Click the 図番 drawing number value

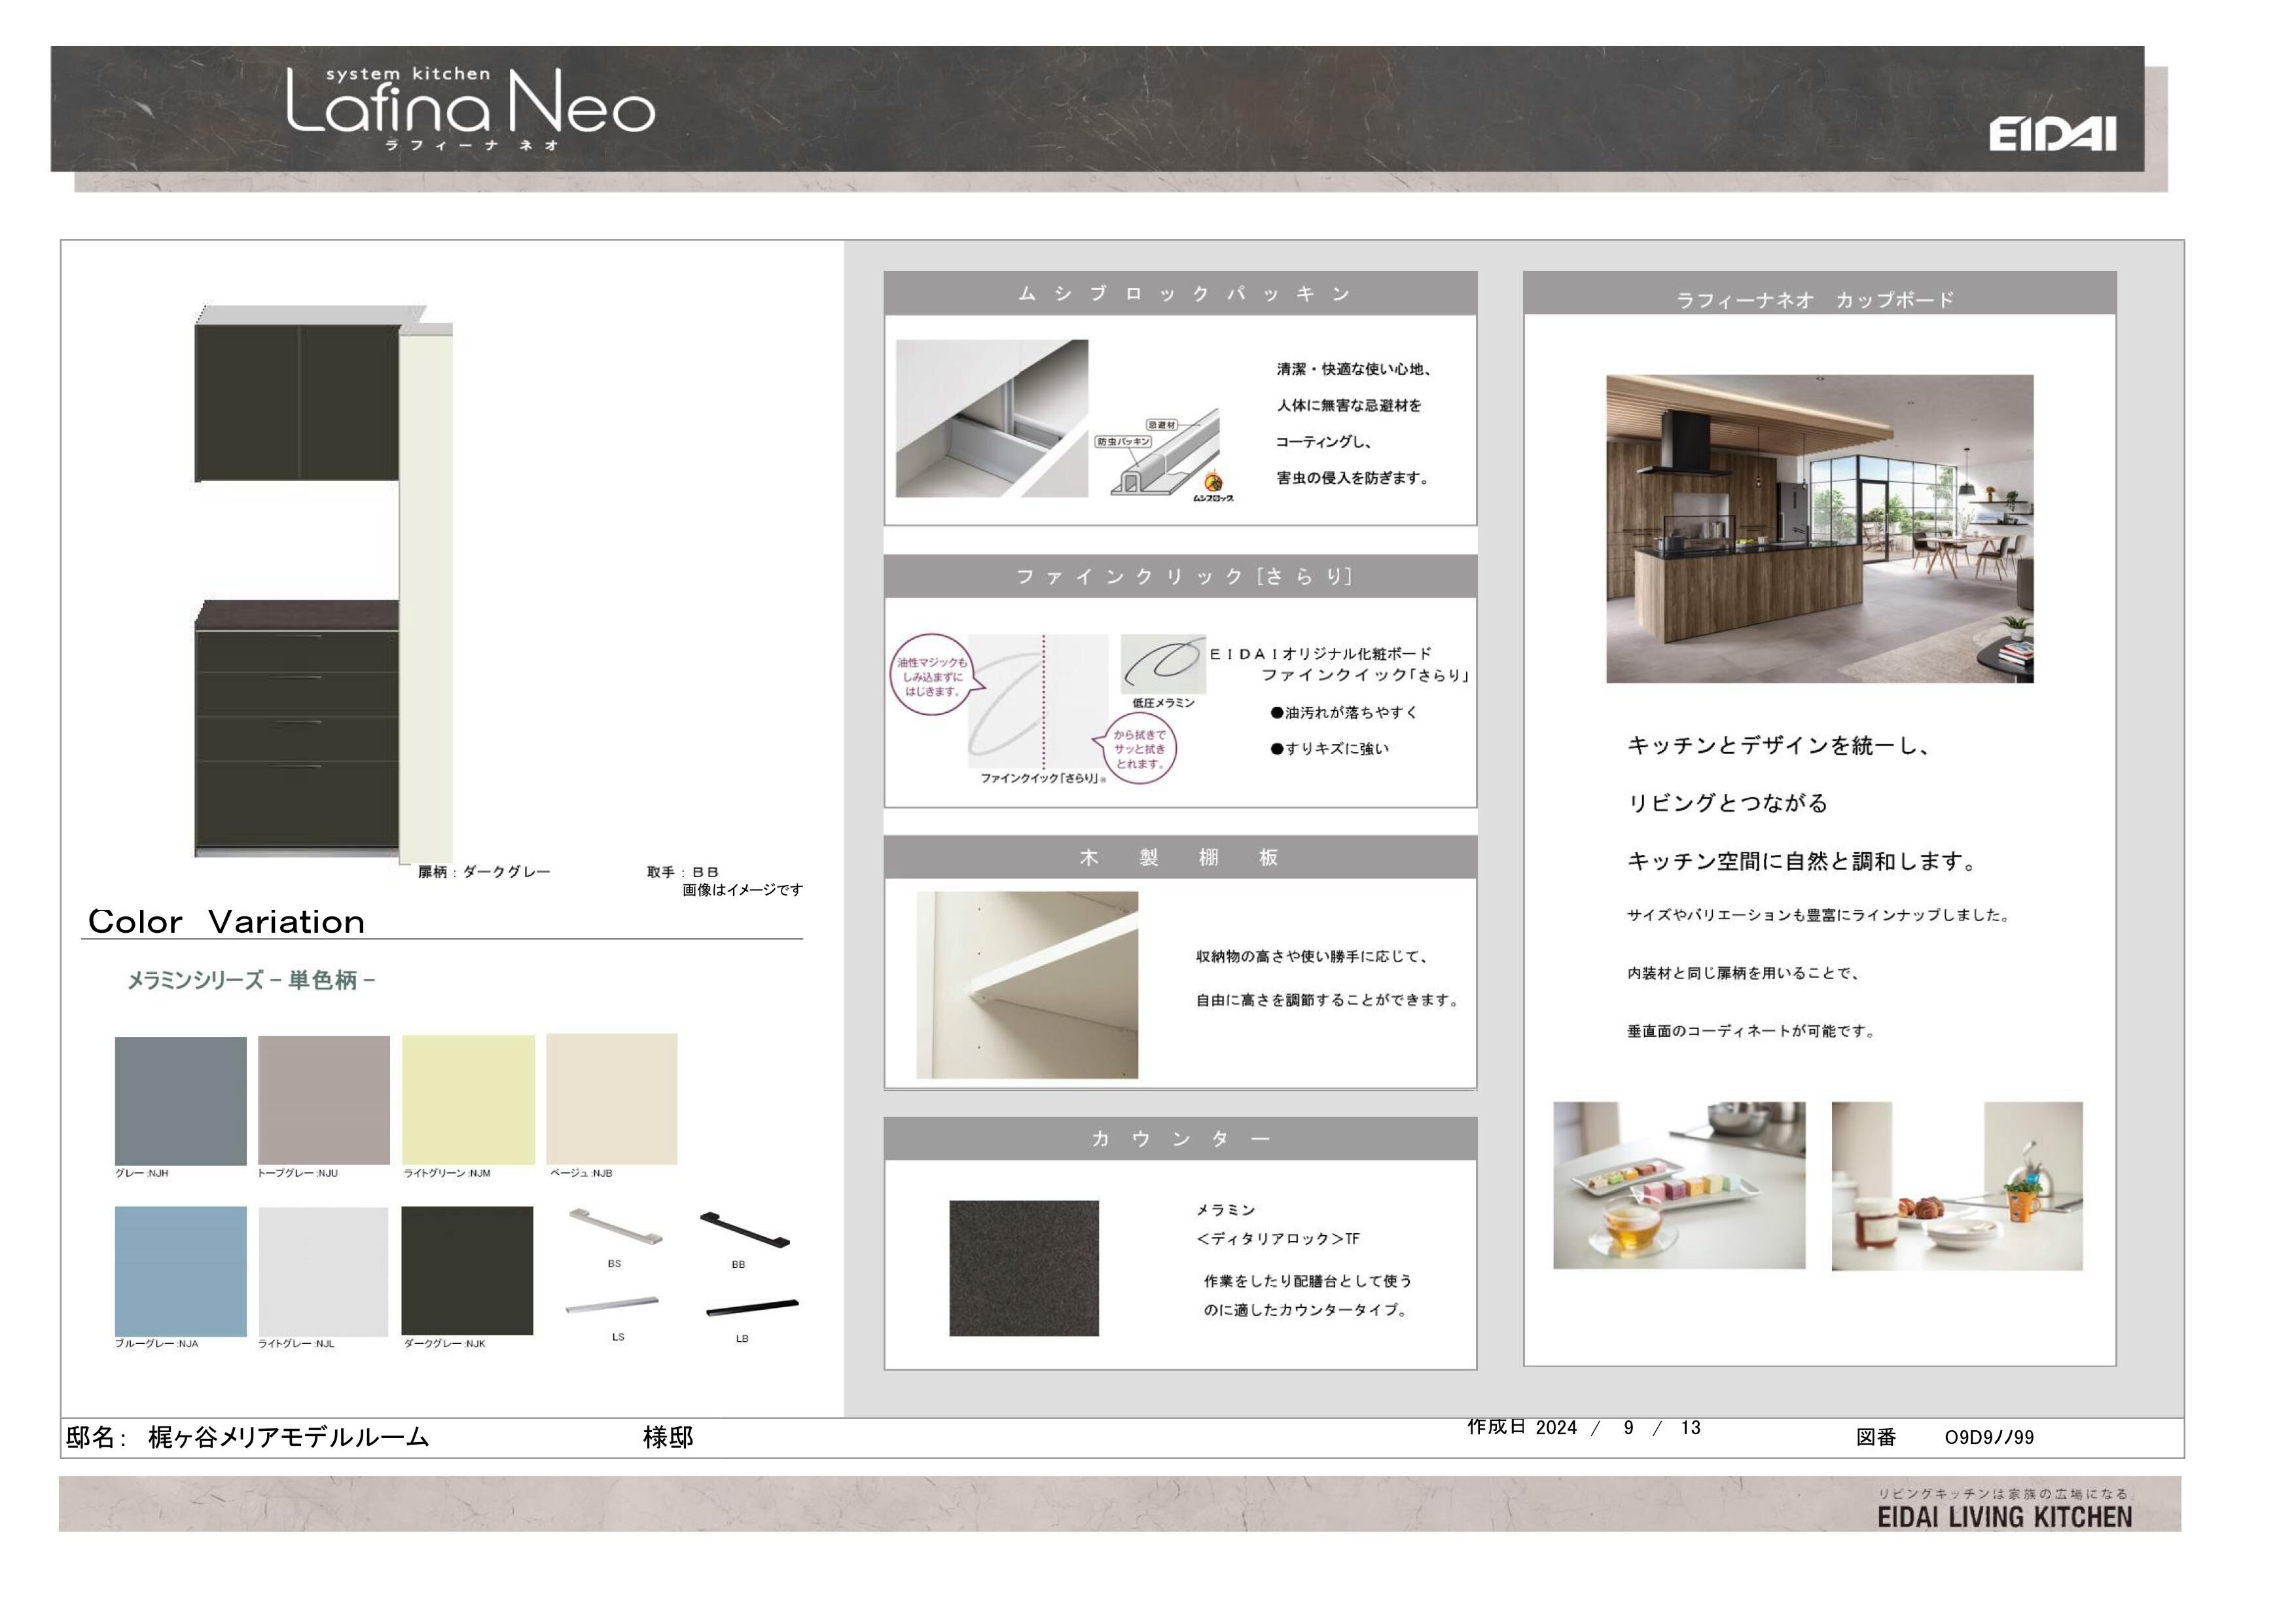(1989, 1437)
